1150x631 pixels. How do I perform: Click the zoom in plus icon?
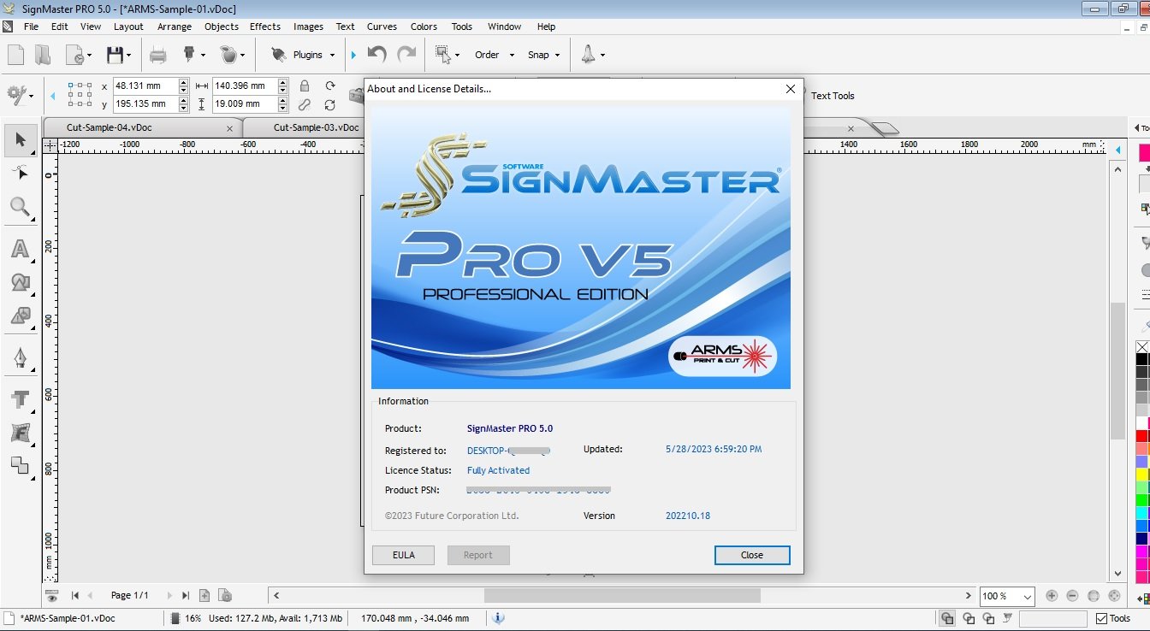click(x=1052, y=596)
